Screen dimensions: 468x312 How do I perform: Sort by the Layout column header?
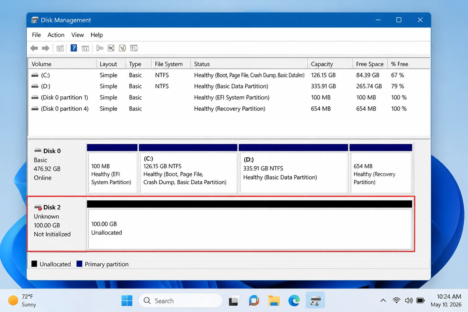pyautogui.click(x=111, y=64)
